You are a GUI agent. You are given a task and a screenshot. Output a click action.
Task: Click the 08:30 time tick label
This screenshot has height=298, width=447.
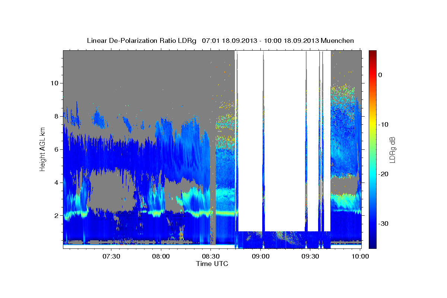211,256
